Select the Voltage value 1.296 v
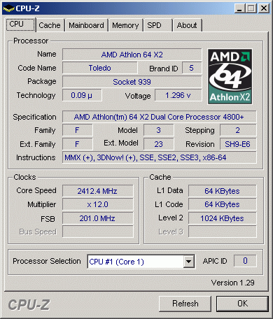Screen dimensions: 273x319 (x=178, y=95)
